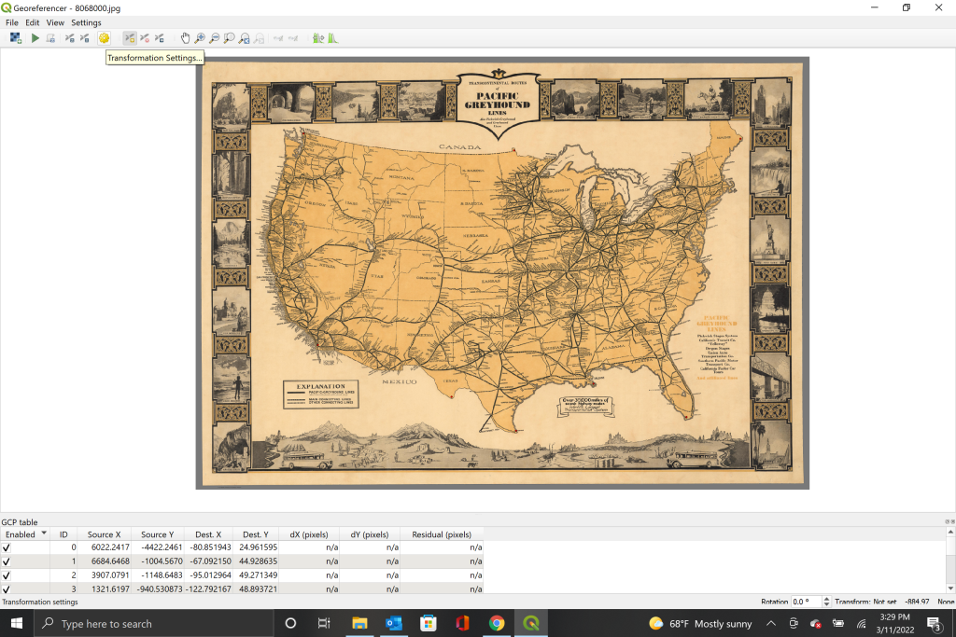Uncheck Enabled for GCP ID 0
Screen dimensions: 956x637
[7, 547]
